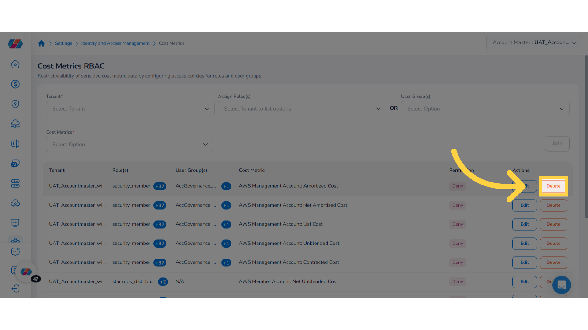Screen dimensions: 588x330
Task: Delete the Net Amortized Cost policy
Action: (553, 205)
